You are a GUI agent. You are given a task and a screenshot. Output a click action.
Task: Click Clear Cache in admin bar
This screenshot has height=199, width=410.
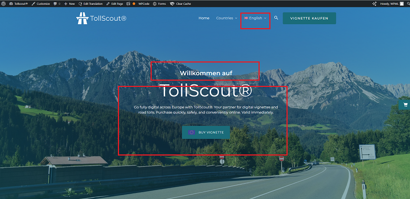click(180, 3)
